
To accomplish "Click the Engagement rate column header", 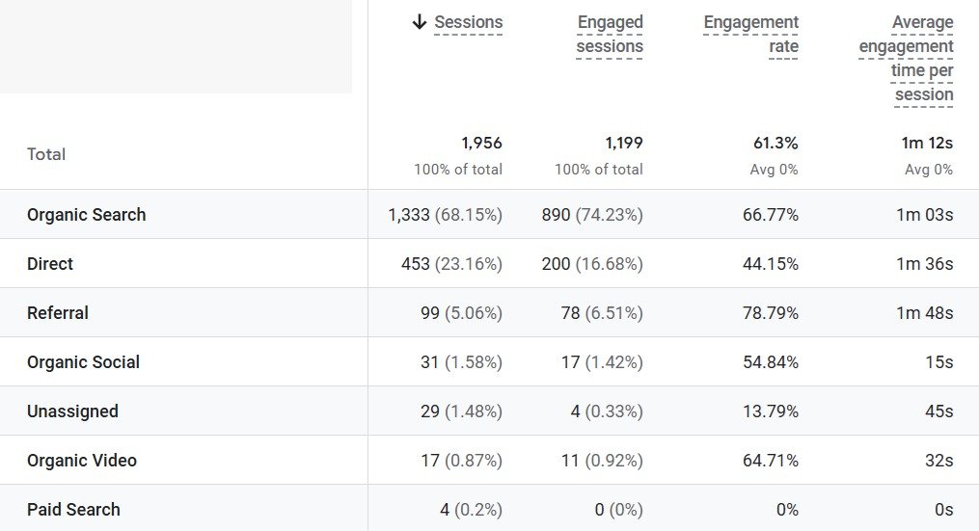I will [750, 34].
